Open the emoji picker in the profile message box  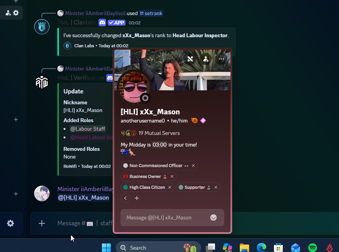[213, 217]
